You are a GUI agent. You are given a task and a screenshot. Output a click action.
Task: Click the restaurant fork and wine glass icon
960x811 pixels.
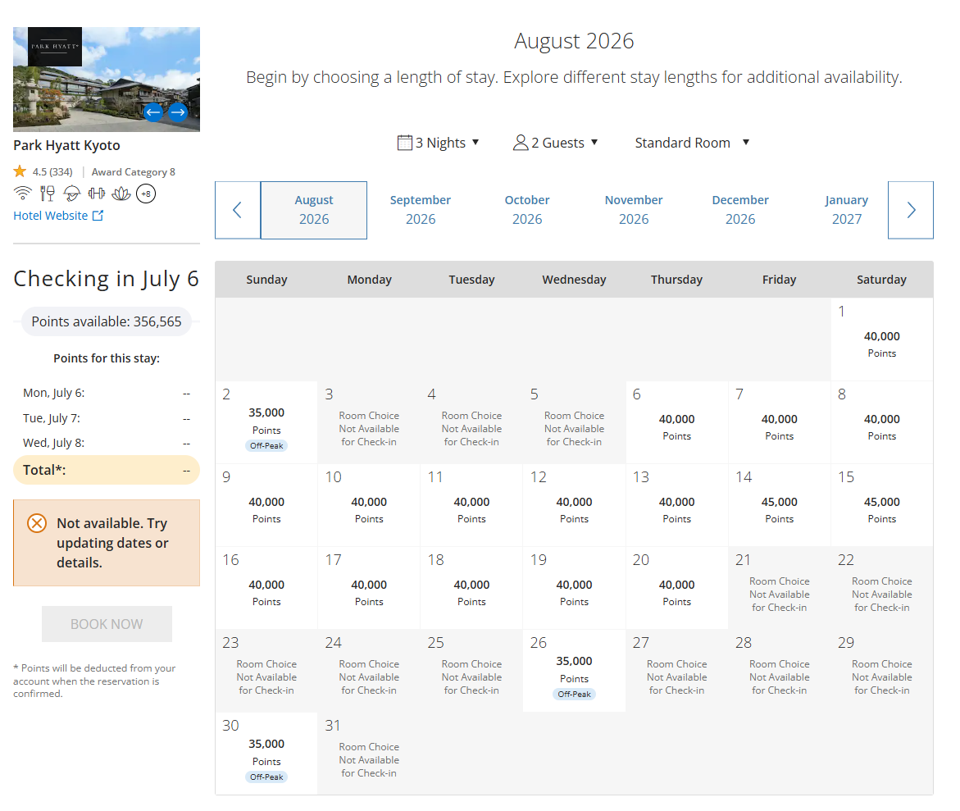[x=48, y=194]
